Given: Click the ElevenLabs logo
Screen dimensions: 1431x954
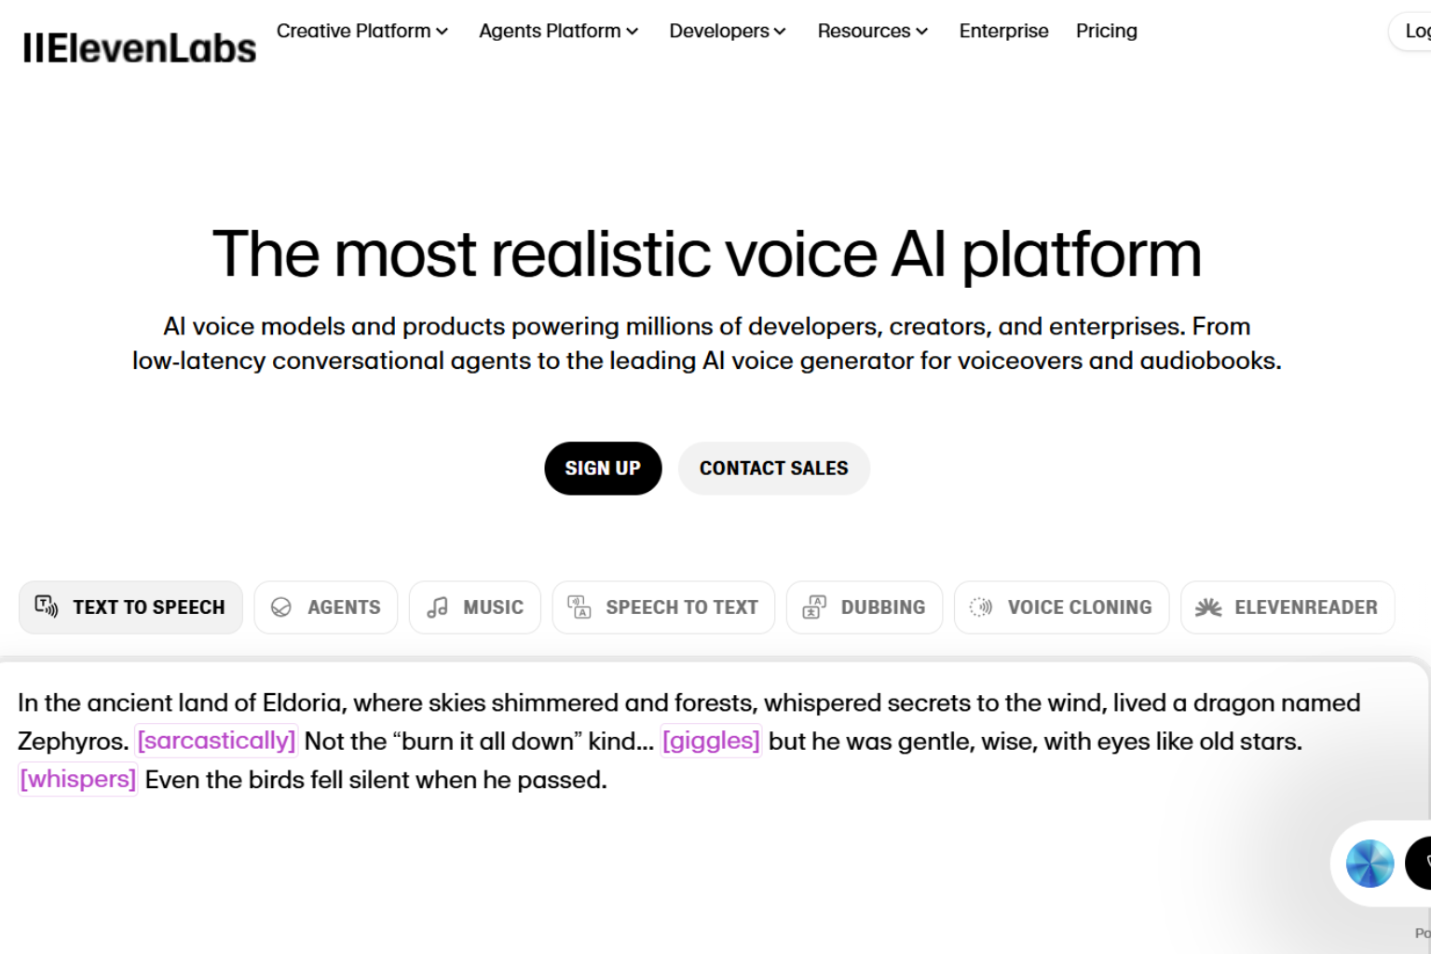Looking at the screenshot, I should click(x=140, y=48).
